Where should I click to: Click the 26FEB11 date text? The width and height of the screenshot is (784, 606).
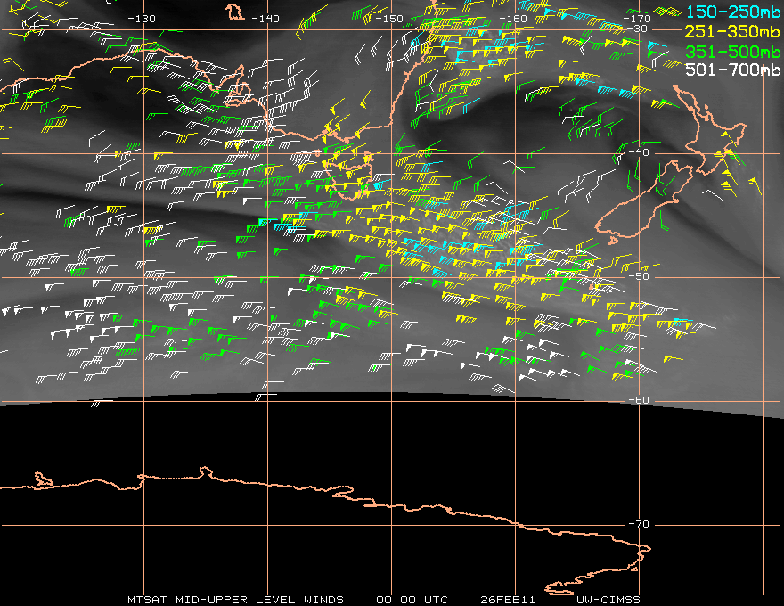point(506,599)
